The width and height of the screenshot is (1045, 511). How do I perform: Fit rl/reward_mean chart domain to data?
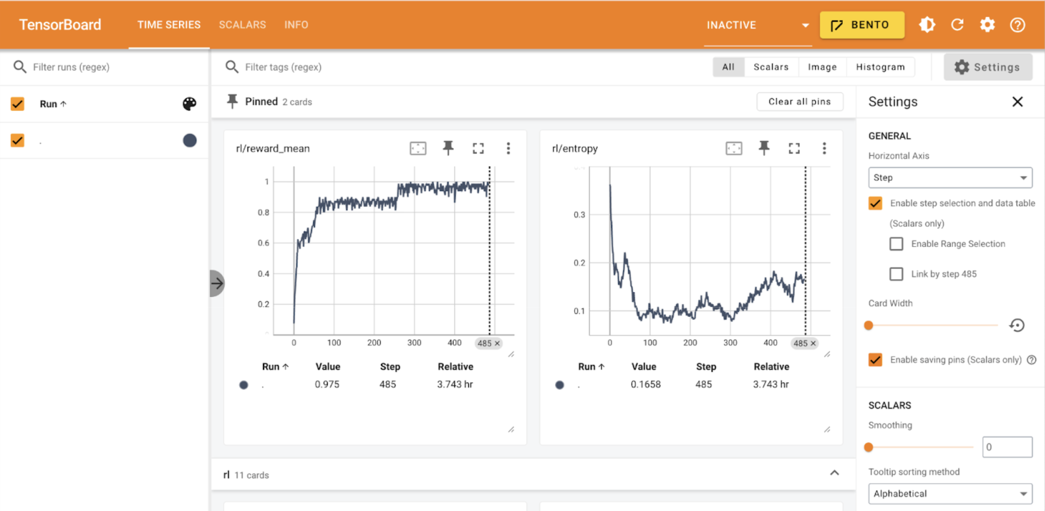418,148
